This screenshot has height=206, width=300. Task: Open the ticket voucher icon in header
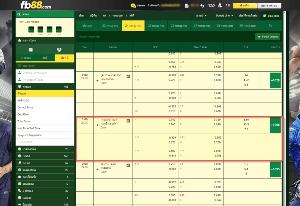coord(212,6)
